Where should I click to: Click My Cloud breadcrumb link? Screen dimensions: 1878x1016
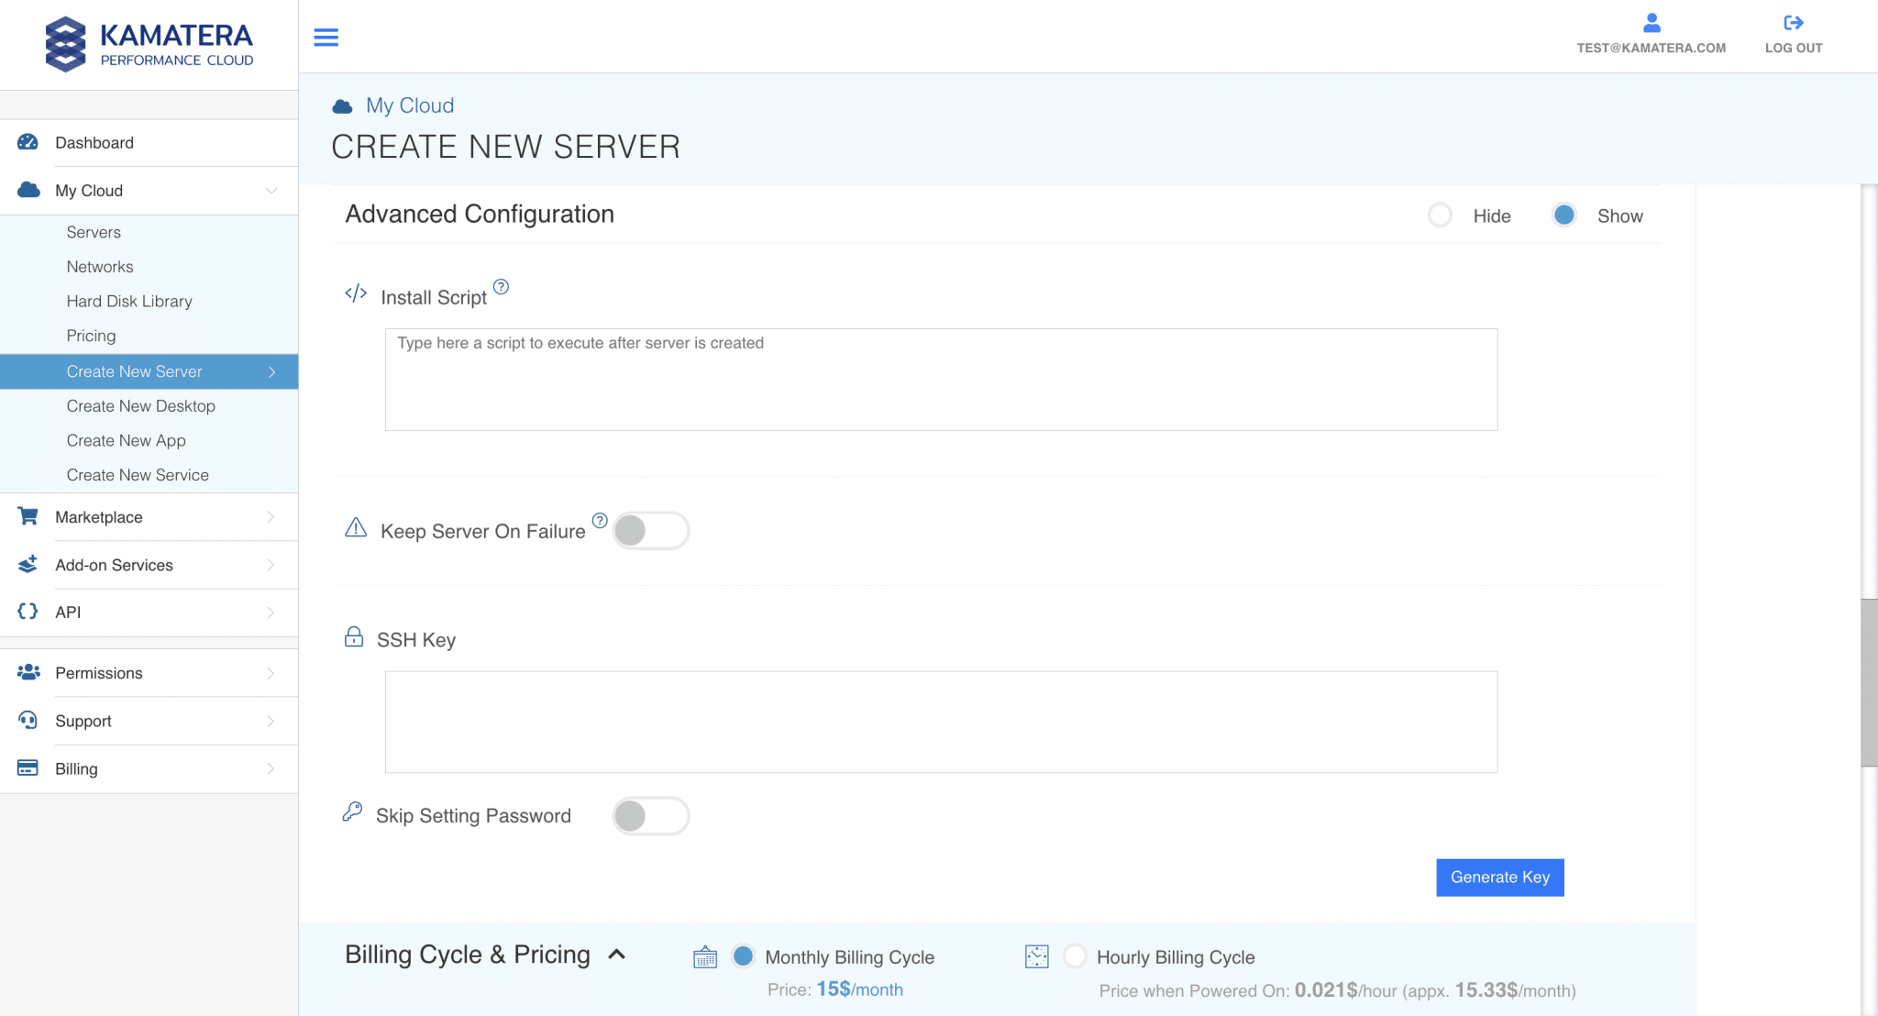pos(410,105)
